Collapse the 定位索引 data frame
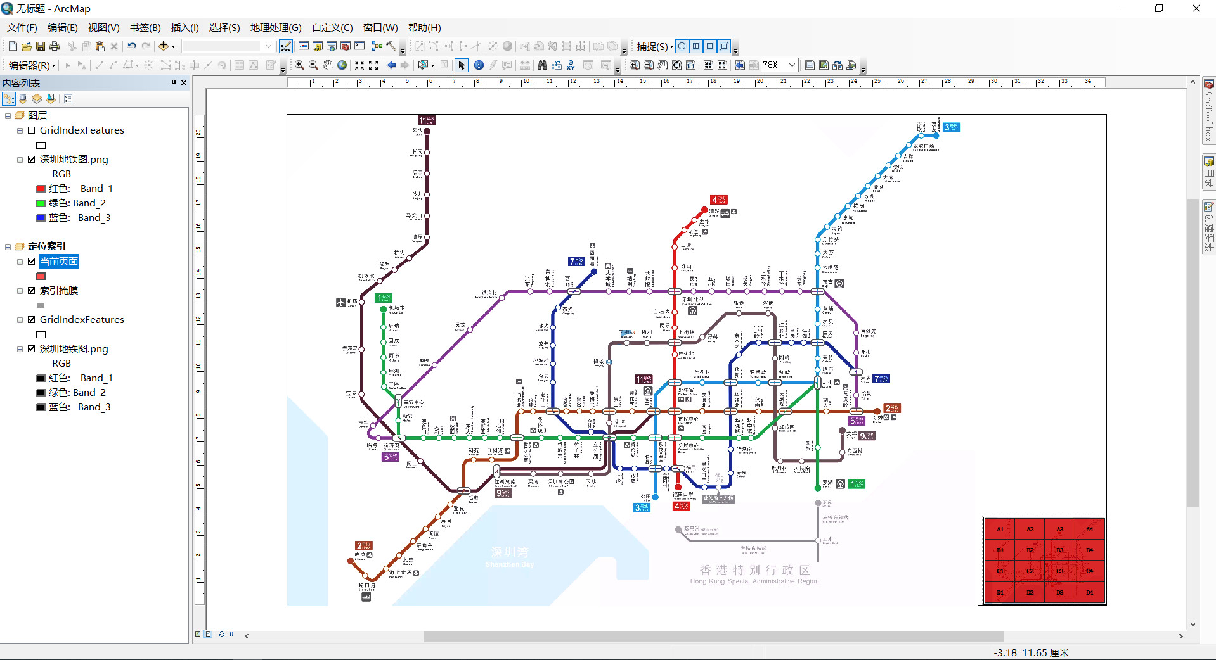The image size is (1216, 660). click(x=8, y=247)
